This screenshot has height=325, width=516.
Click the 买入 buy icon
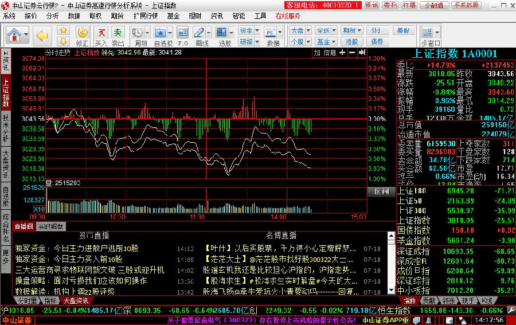[x=101, y=37]
